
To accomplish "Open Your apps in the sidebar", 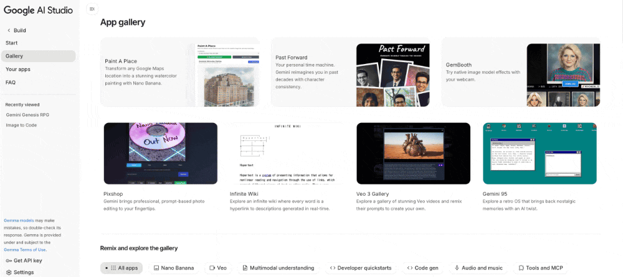I will [18, 69].
